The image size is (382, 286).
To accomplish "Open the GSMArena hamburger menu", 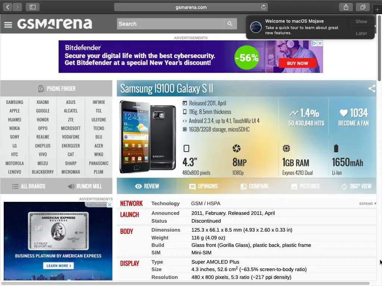I will (x=8, y=25).
